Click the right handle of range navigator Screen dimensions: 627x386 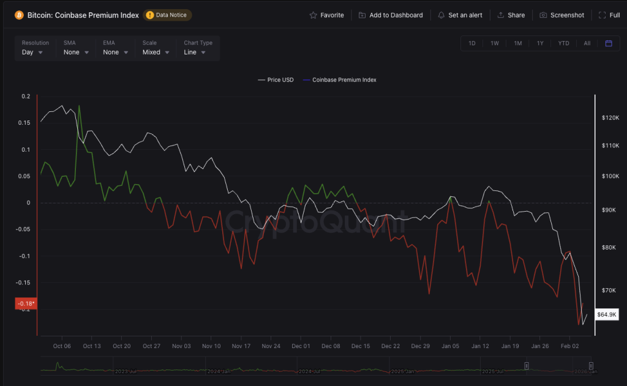tap(591, 366)
